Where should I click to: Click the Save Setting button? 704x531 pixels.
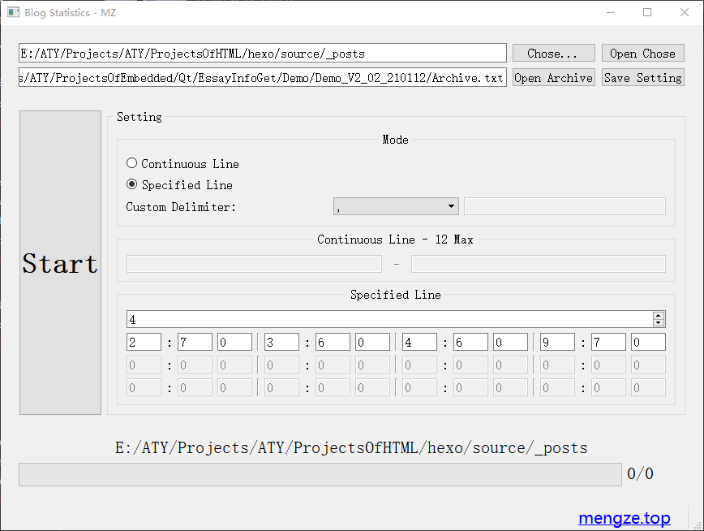(642, 78)
